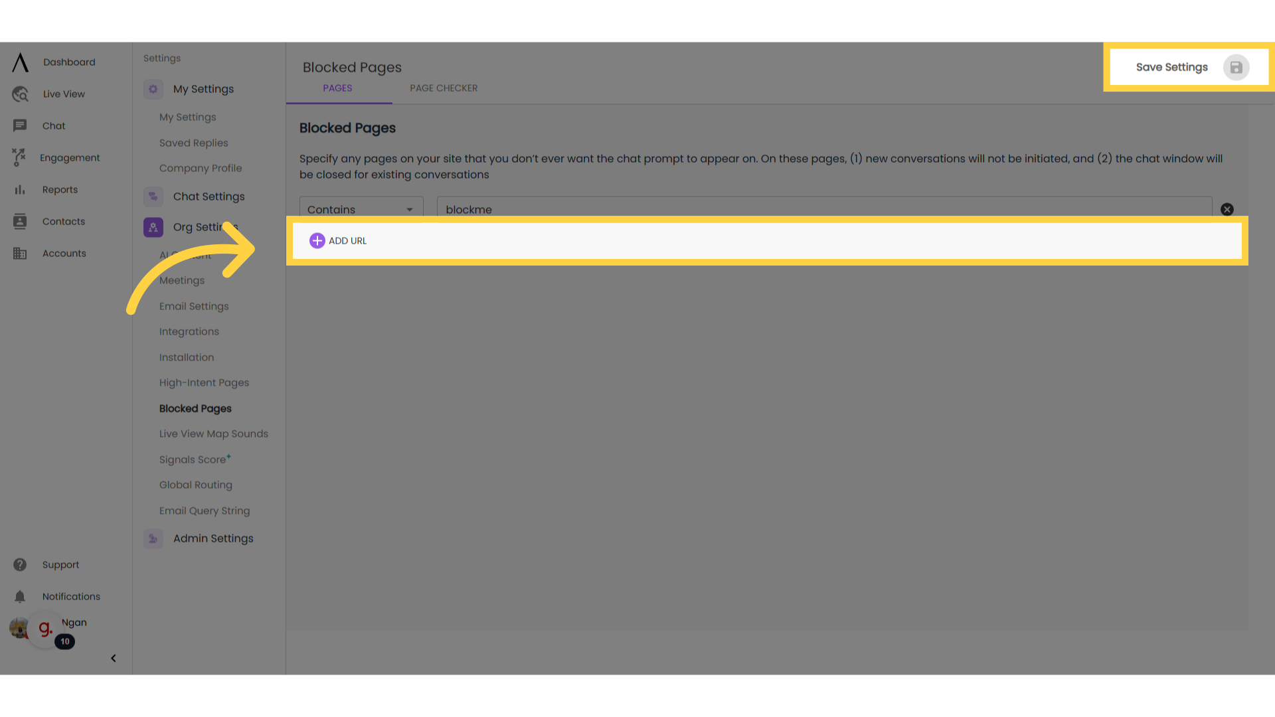This screenshot has width=1275, height=717.
Task: Click remove blocked page URL icon
Action: (x=1228, y=209)
